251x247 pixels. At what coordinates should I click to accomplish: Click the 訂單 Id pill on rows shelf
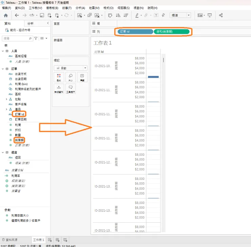click(135, 32)
